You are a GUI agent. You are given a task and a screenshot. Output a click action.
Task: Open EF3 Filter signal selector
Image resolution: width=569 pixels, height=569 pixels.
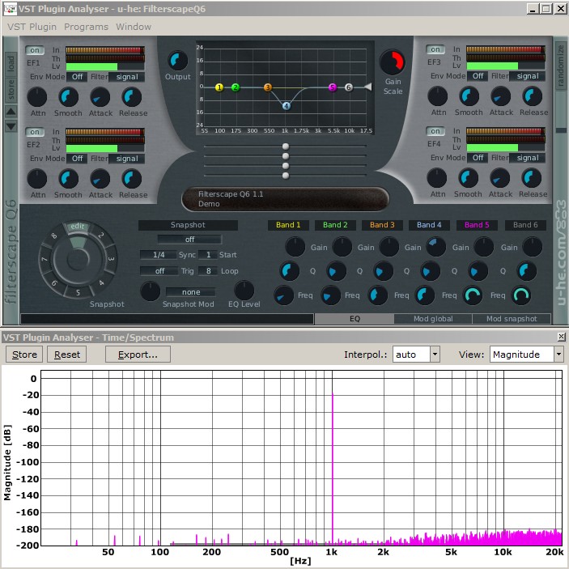tap(528, 76)
